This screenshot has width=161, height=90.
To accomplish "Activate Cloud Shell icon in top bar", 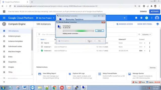I will pos(136,18).
